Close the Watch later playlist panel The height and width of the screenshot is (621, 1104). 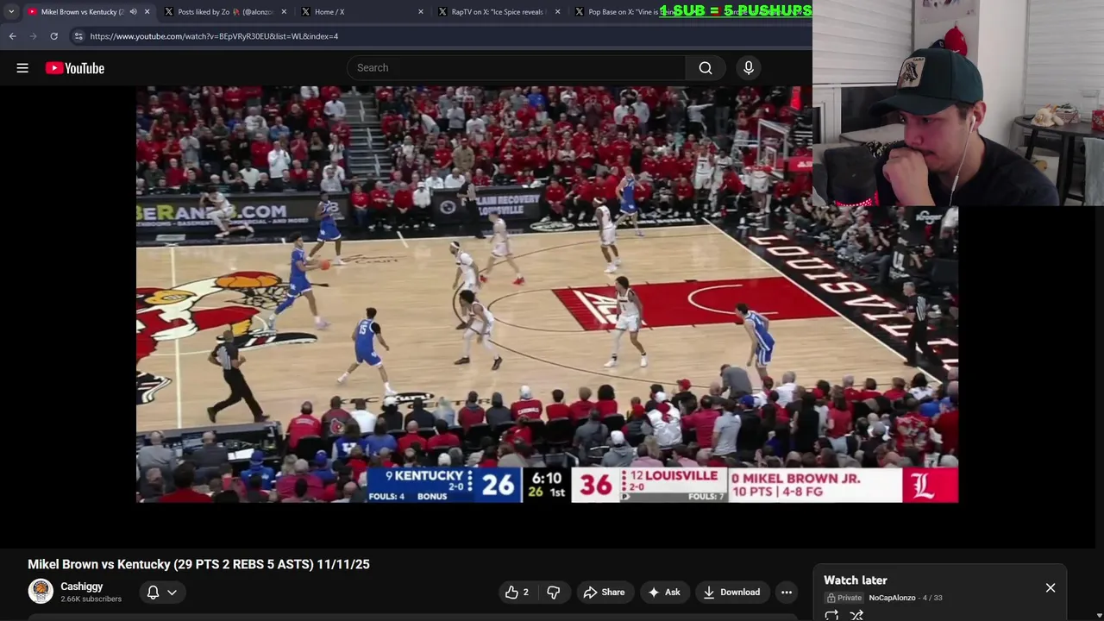[x=1051, y=588]
